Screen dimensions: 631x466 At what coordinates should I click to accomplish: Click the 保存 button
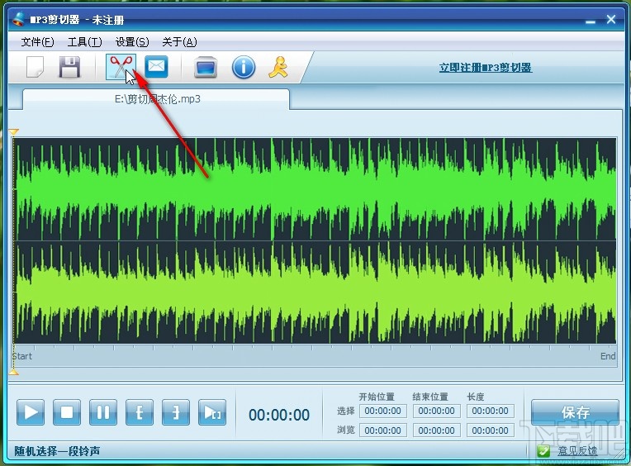[575, 412]
